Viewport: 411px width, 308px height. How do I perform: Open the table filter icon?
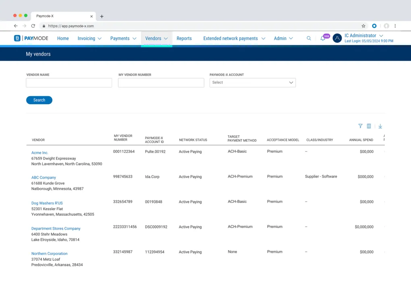(x=360, y=126)
